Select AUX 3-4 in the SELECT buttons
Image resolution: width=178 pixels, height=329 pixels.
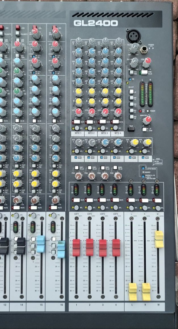tap(131, 111)
